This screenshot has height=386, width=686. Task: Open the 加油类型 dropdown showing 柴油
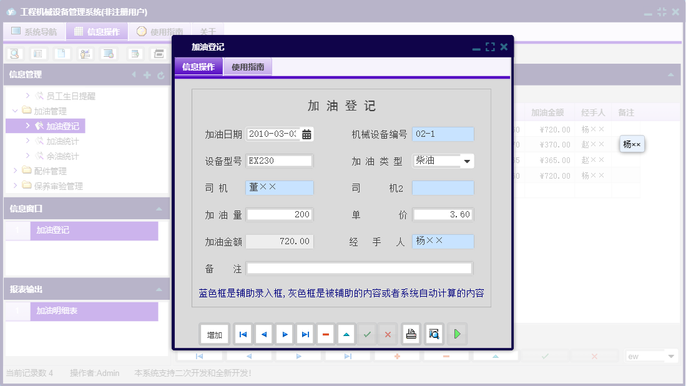tap(468, 161)
